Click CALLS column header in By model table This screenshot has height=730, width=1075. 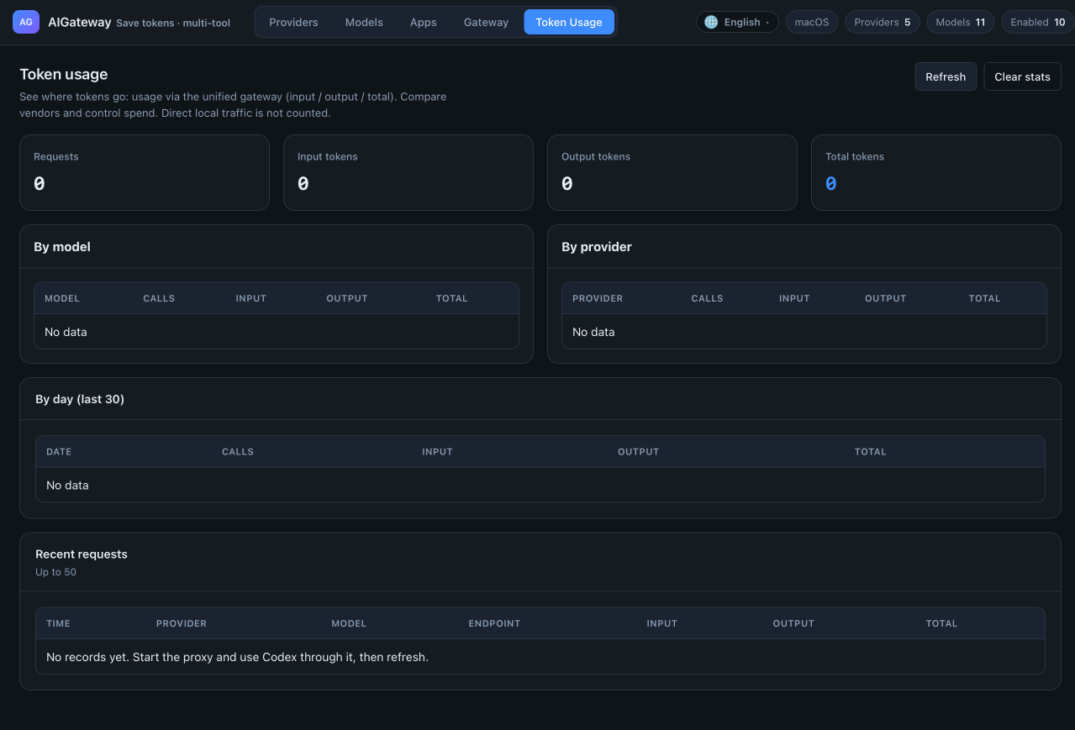(159, 298)
